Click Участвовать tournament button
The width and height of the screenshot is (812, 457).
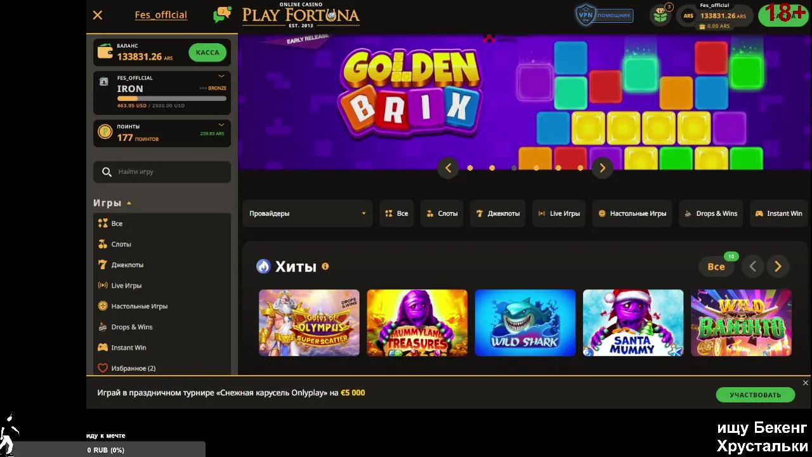pyautogui.click(x=755, y=395)
